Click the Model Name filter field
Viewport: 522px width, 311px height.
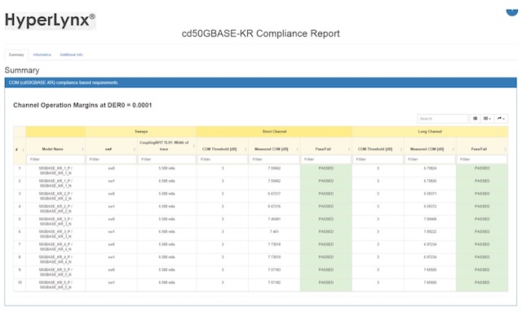[x=55, y=160]
